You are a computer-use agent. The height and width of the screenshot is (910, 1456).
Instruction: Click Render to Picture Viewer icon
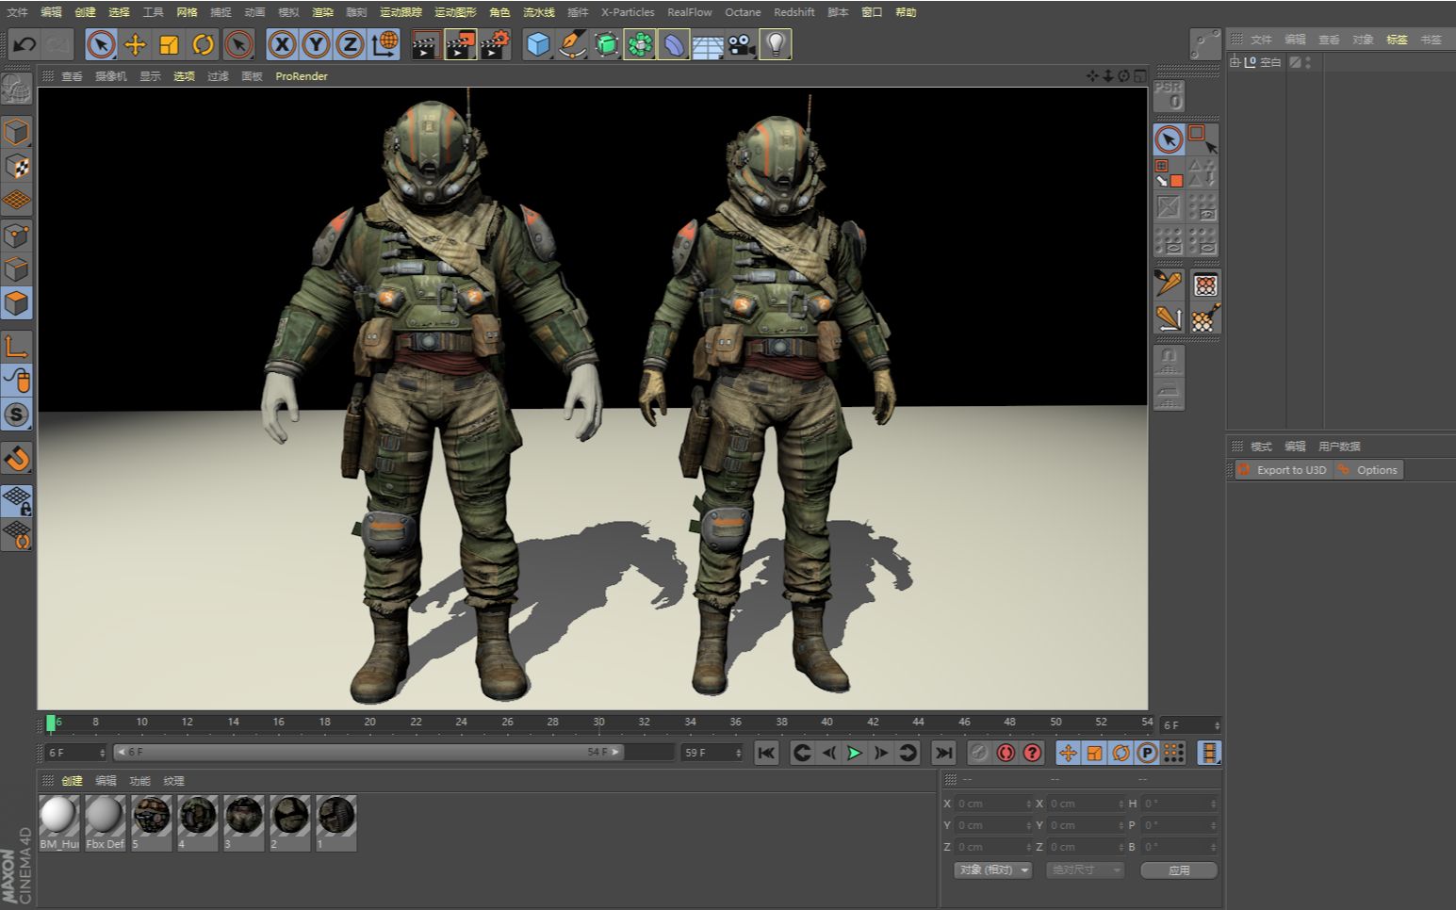pyautogui.click(x=460, y=44)
